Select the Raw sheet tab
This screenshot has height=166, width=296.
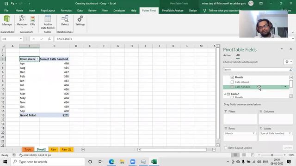click(54, 149)
